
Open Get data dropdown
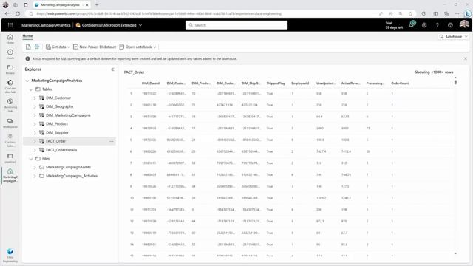coord(58,47)
